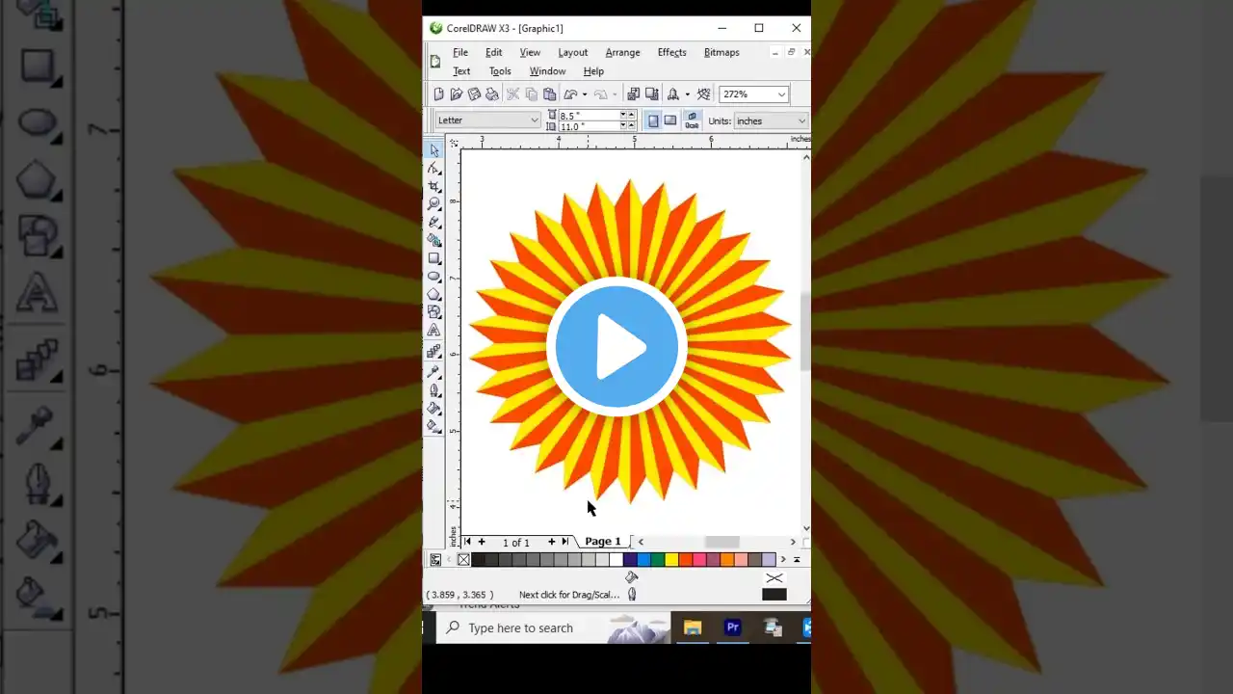Open the Tools menu
The width and height of the screenshot is (1233, 694).
[500, 71]
